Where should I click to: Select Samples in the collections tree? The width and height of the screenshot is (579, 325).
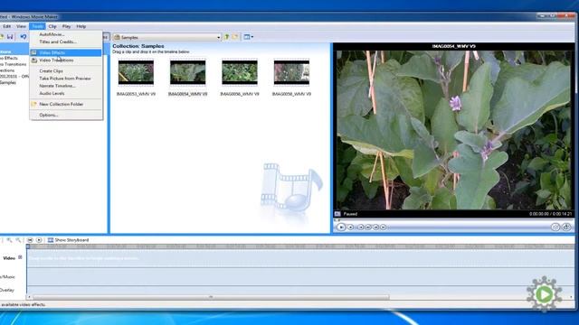[8, 83]
